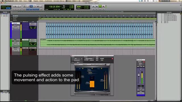Open the Waves help question mark button
The width and height of the screenshot is (182, 102).
click(x=103, y=65)
